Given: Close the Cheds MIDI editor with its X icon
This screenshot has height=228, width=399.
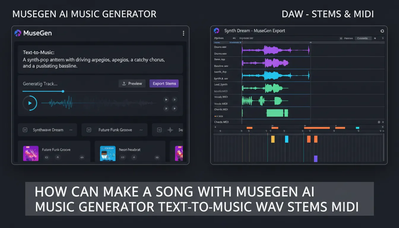Looking at the screenshot, I should click(383, 122).
